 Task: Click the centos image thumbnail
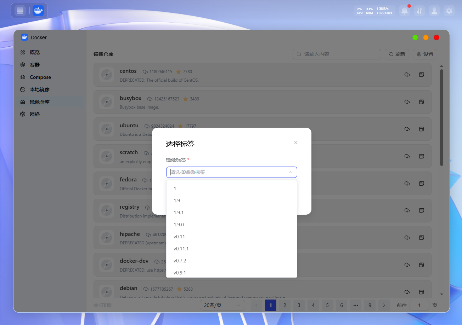(107, 75)
